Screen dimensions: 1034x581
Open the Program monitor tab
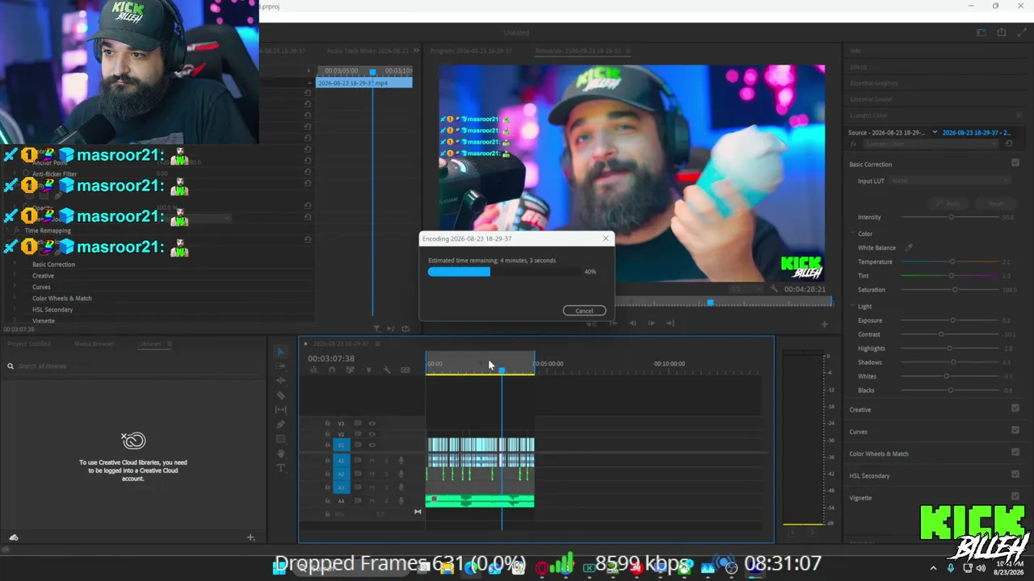tap(471, 51)
